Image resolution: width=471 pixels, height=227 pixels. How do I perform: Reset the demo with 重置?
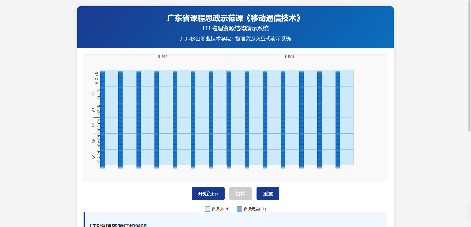tap(268, 193)
